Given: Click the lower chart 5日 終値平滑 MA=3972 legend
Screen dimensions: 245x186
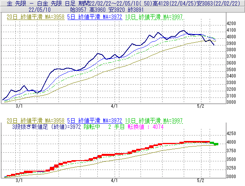Looking at the screenshot, I should [x=95, y=121].
